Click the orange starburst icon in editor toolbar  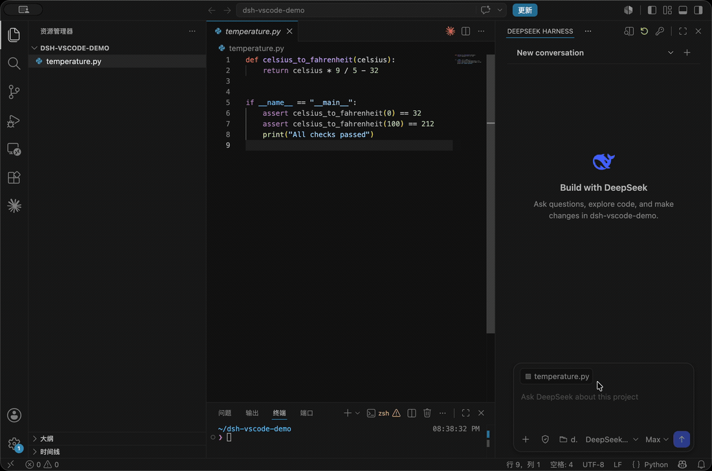click(450, 31)
